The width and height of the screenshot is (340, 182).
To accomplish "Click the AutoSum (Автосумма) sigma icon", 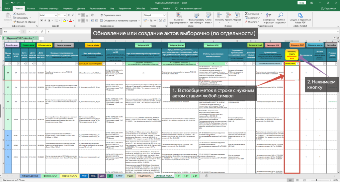I will tap(246, 14).
